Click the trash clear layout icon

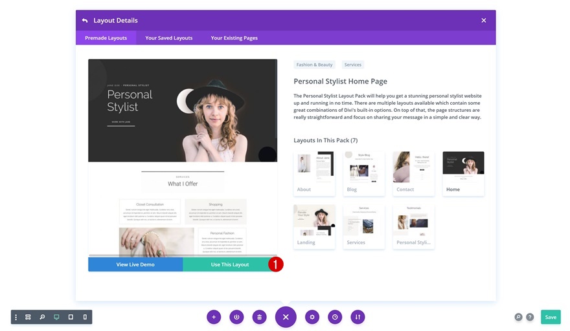(x=259, y=317)
